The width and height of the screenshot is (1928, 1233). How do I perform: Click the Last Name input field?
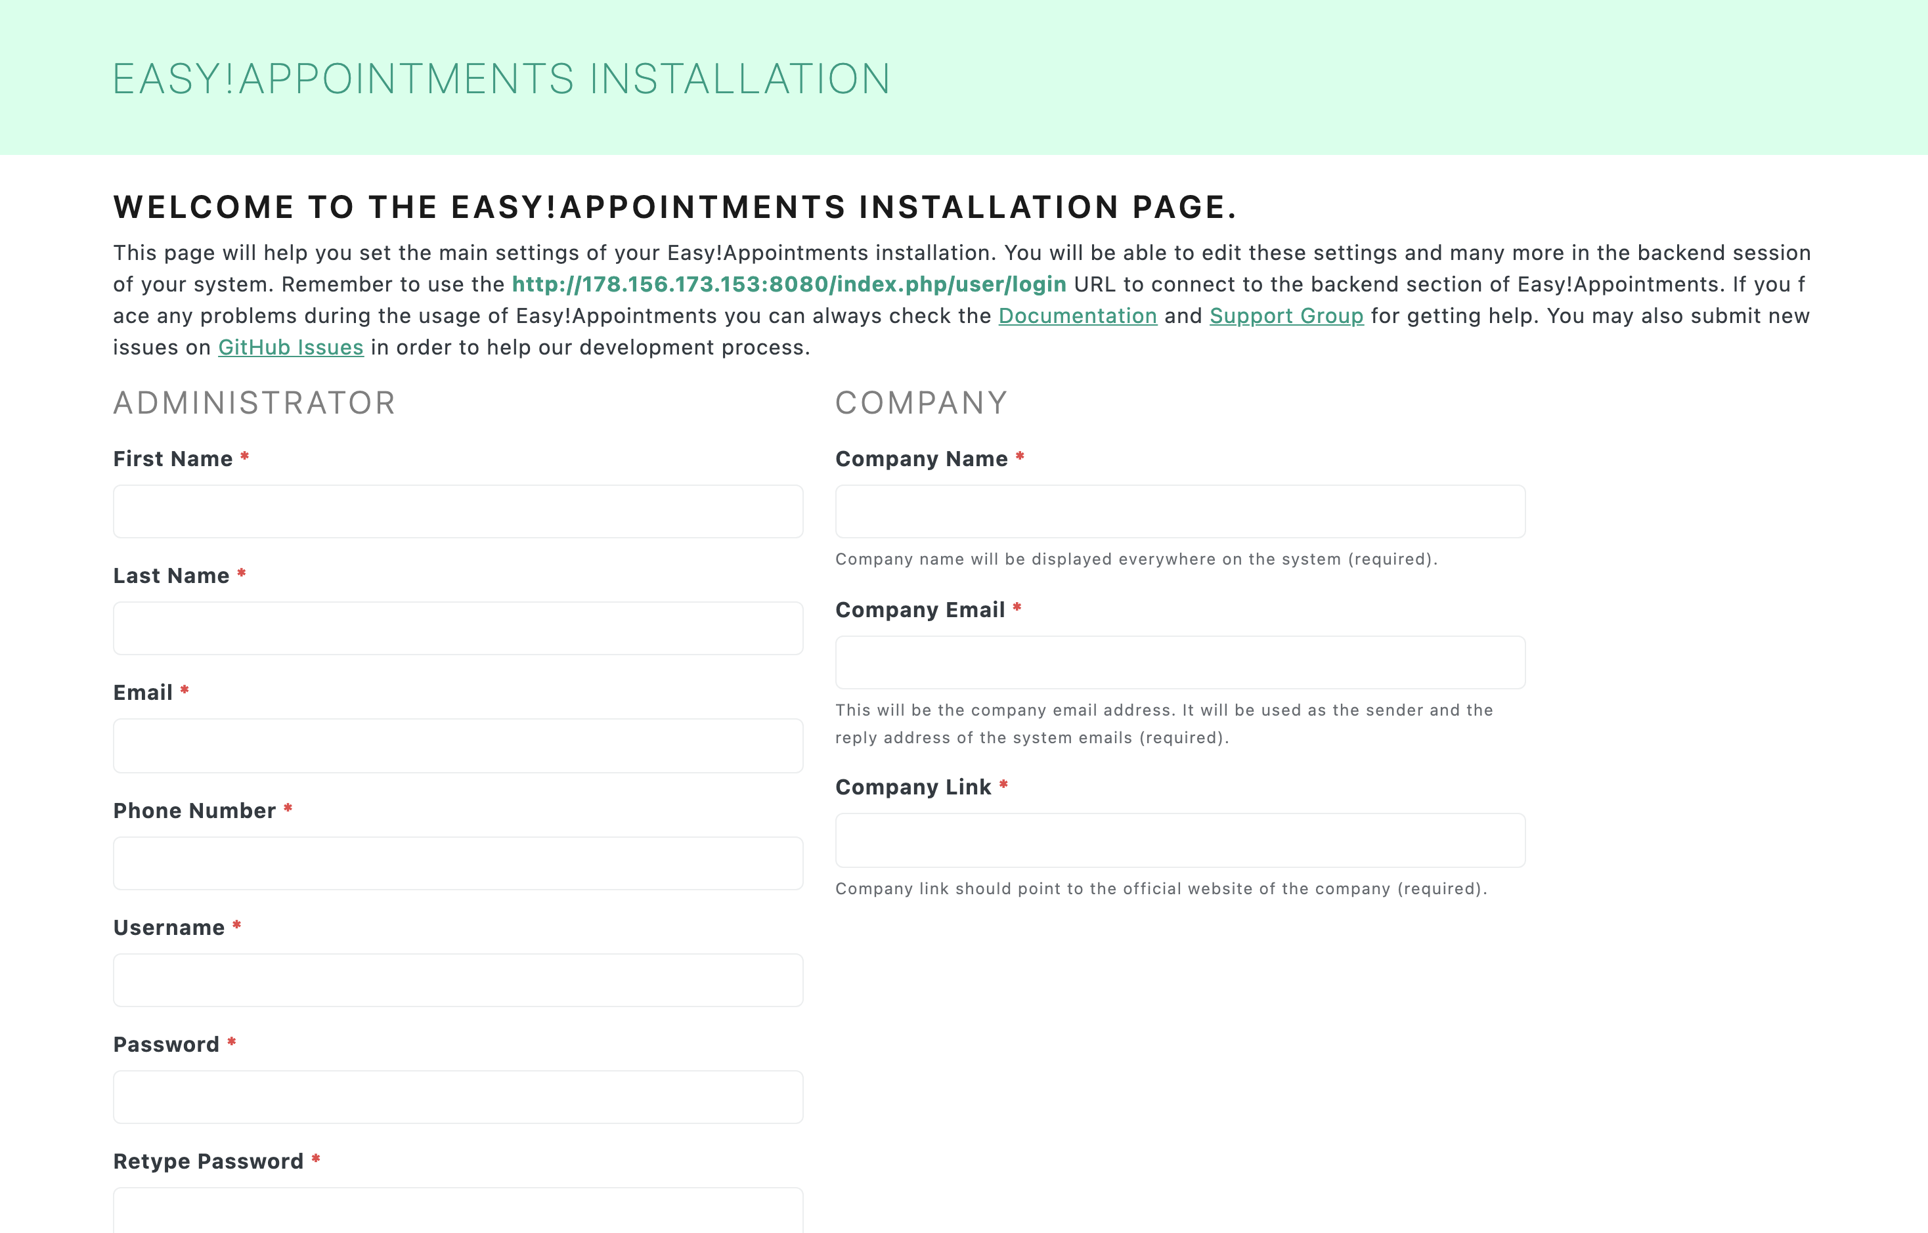tap(458, 628)
